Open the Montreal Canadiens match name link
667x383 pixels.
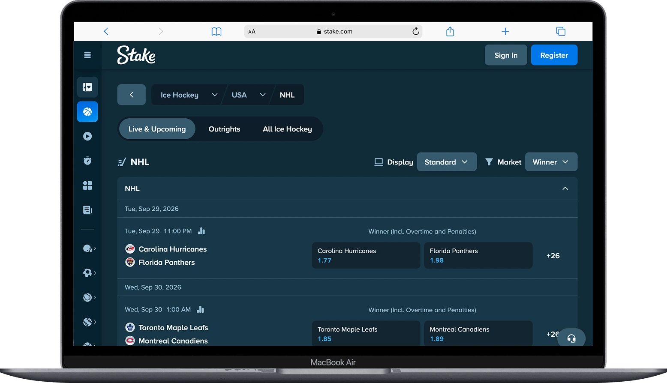[173, 341]
